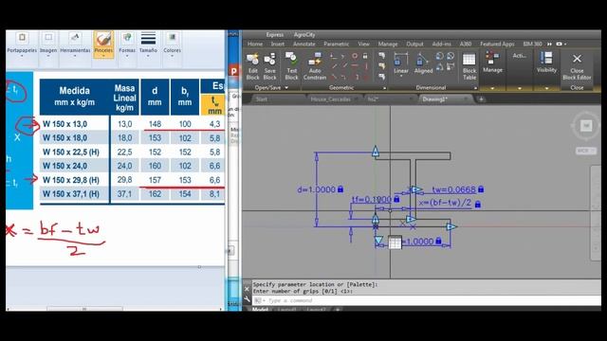This screenshot has height=341, width=607.
Task: Close Block Editor with the X button
Action: (x=577, y=65)
